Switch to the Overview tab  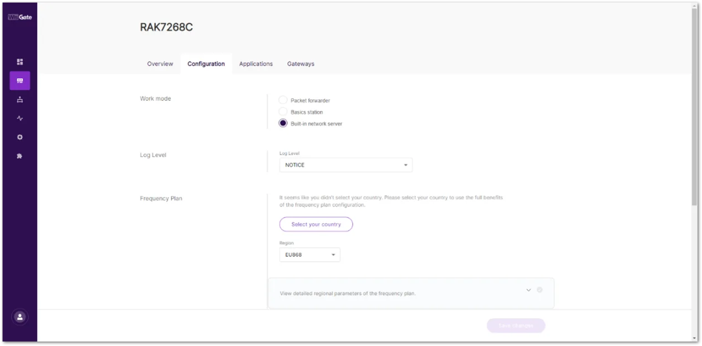(x=160, y=64)
